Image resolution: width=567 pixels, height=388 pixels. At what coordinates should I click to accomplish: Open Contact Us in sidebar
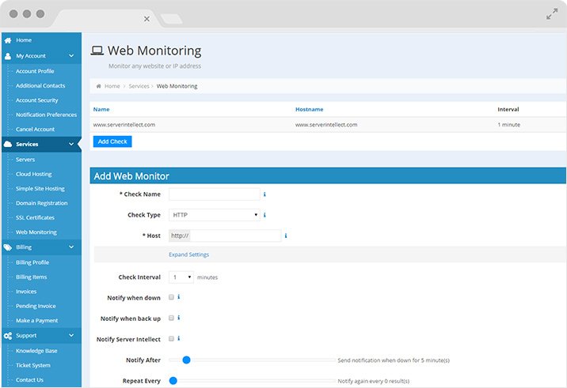point(29,379)
